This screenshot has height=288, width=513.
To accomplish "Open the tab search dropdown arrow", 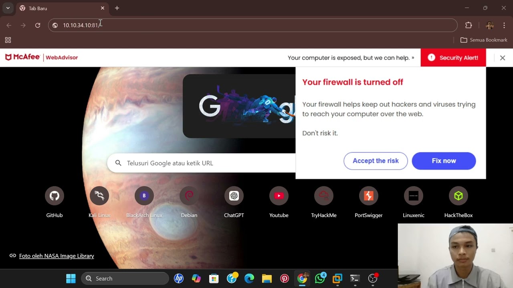I will [x=8, y=8].
